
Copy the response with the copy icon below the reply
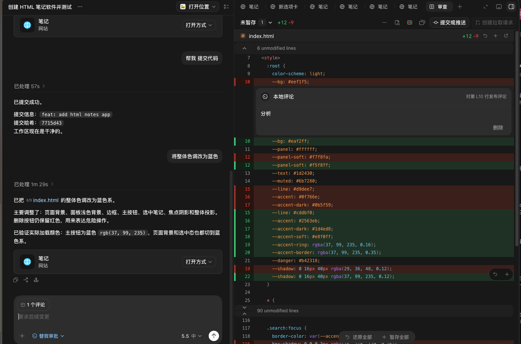[x=15, y=280]
